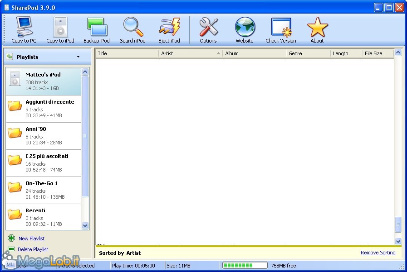Select the Anni '90 playlist

tap(44, 136)
